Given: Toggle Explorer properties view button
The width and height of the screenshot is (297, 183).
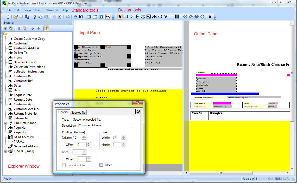Looking at the screenshot, I should click(46, 28).
